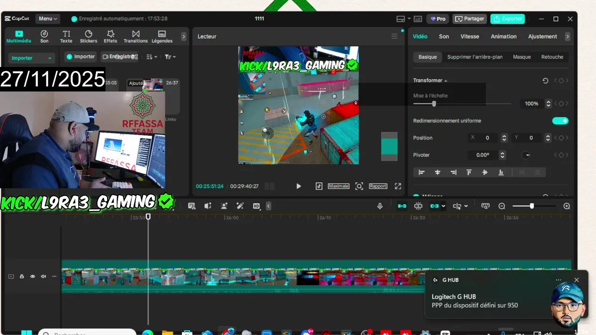The height and width of the screenshot is (335, 596).
Task: Open the media sort dropdown
Action: tap(152, 57)
